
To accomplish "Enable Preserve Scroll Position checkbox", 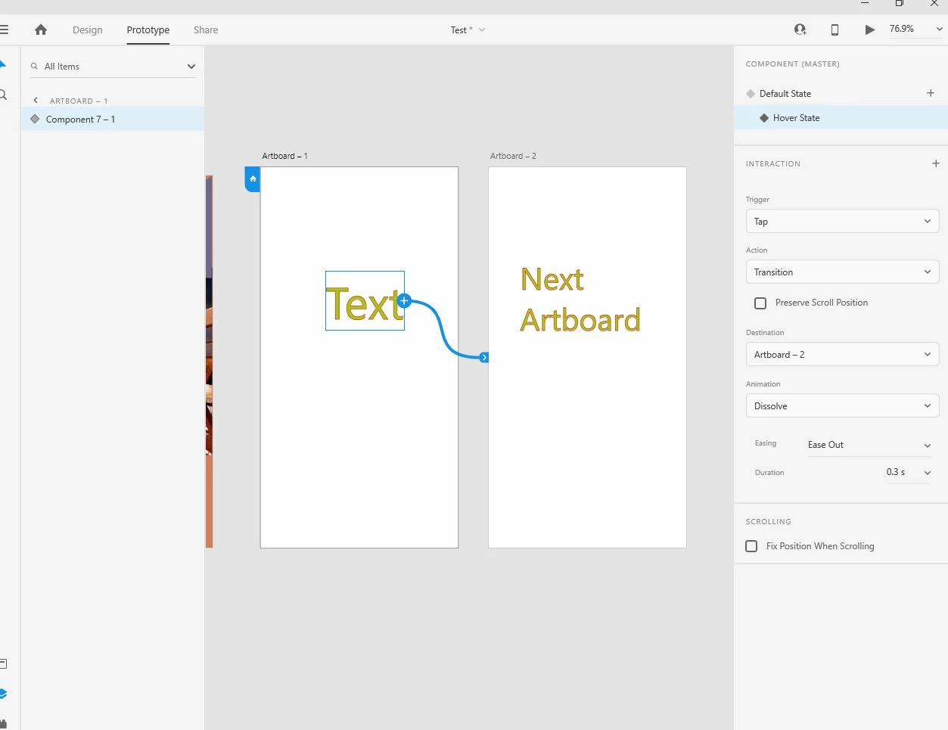I will click(760, 303).
